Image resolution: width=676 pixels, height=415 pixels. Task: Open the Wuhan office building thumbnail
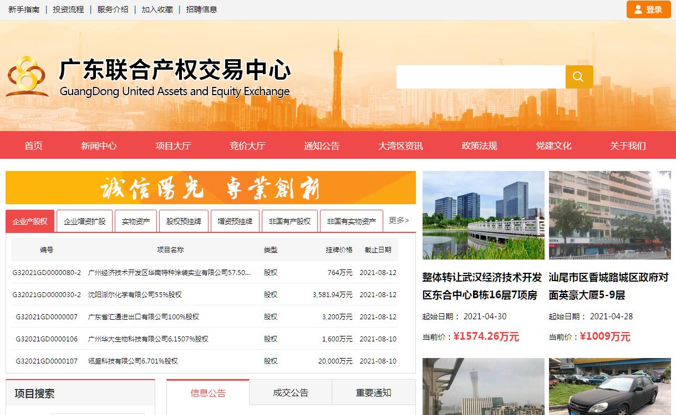pyautogui.click(x=483, y=215)
